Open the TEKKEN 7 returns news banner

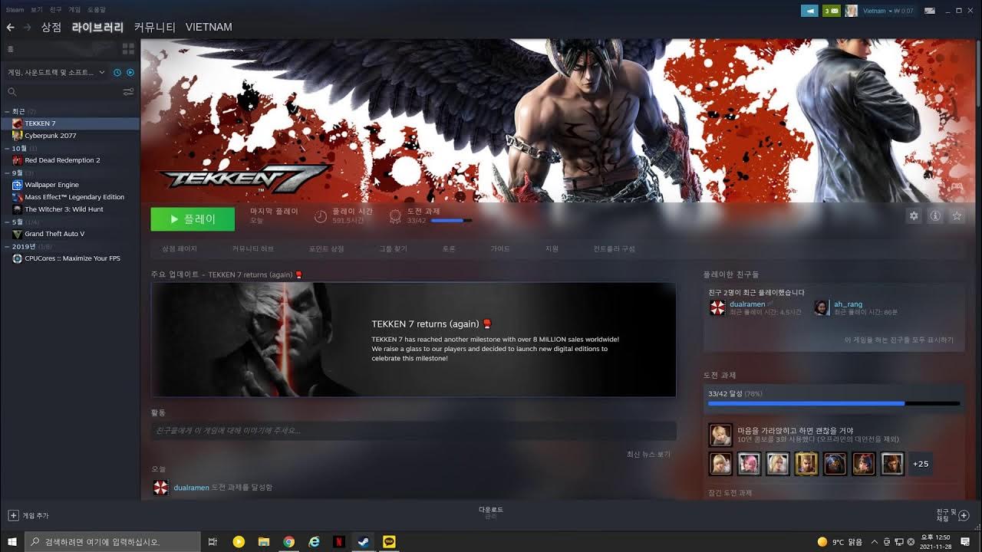pos(414,340)
